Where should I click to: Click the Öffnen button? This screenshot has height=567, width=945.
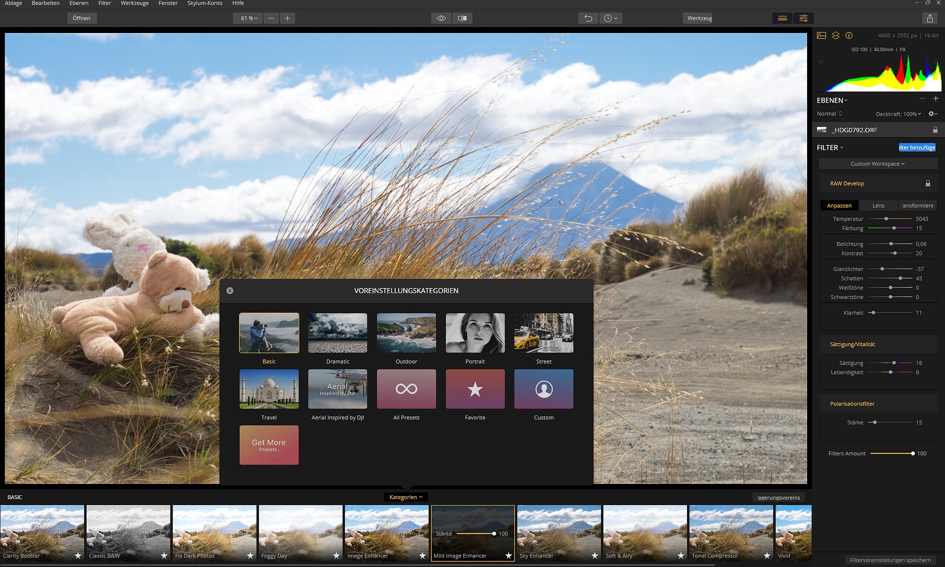(81, 18)
